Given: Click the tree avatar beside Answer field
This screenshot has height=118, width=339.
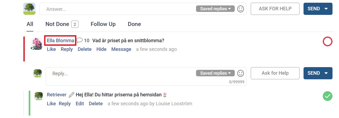Looking at the screenshot, I should [30, 9].
